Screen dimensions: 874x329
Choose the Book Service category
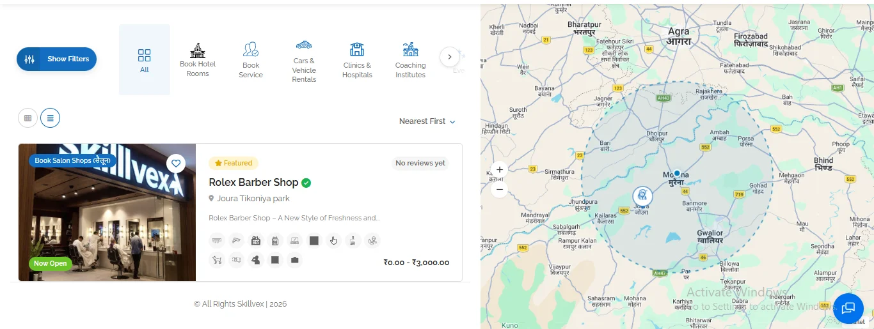(x=251, y=60)
